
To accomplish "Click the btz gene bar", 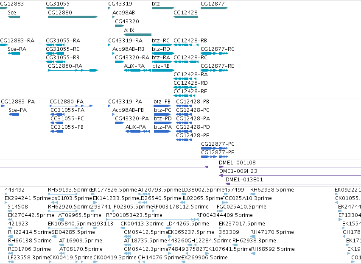I will point(163,8).
